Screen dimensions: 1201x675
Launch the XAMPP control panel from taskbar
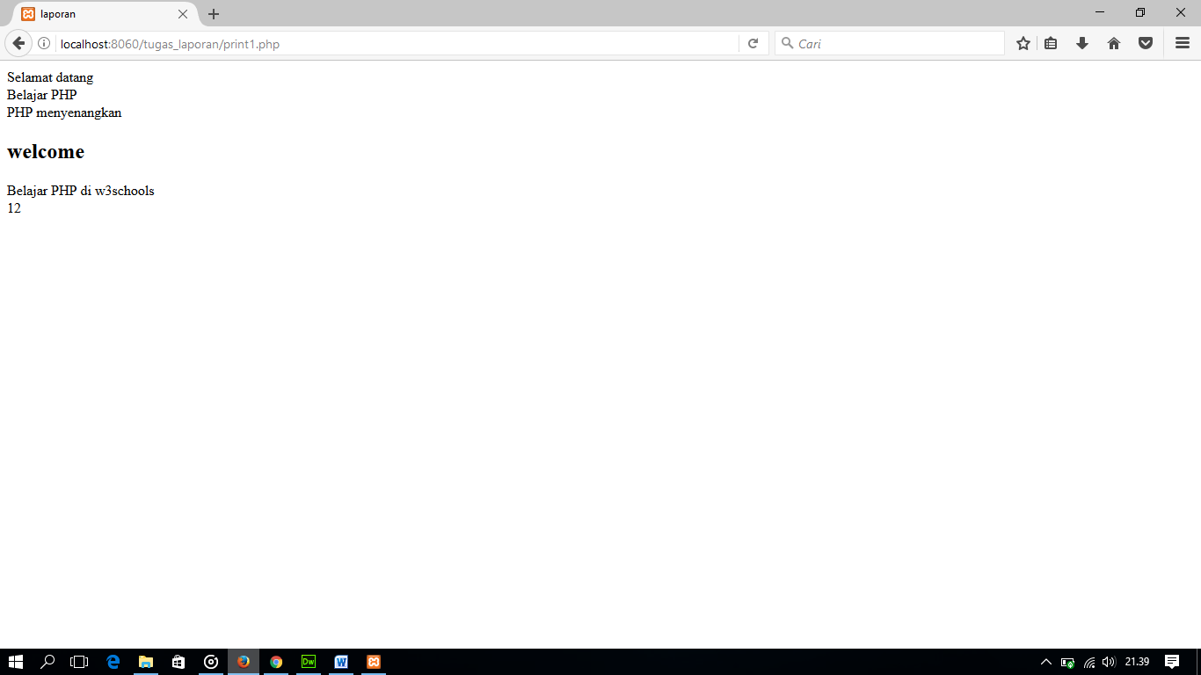374,662
